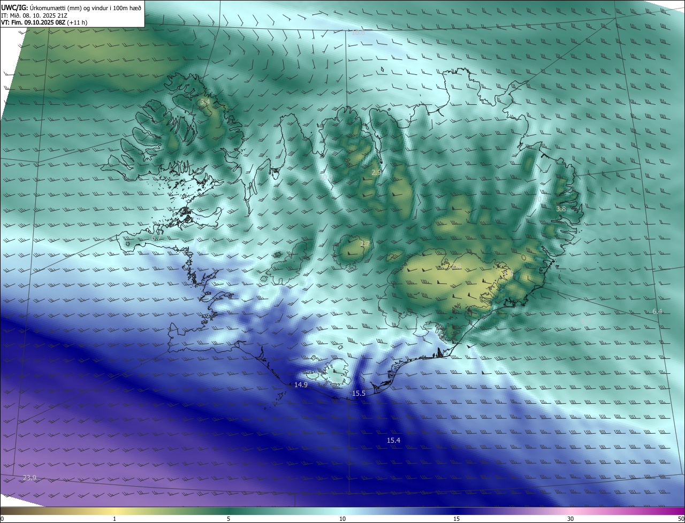The width and height of the screenshot is (685, 523).
Task: Click the 1 tick on the color scale
Action: click(x=115, y=519)
